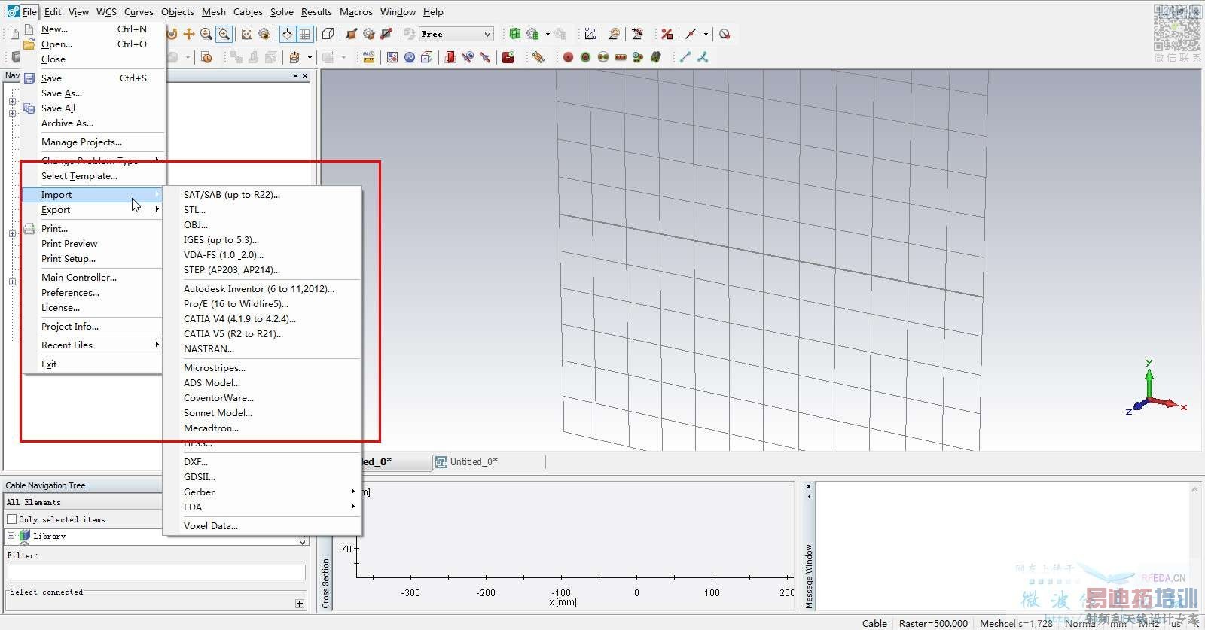Select DXF import option
The image size is (1205, 630).
point(196,462)
